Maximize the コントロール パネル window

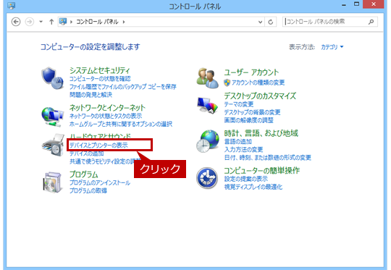click(x=356, y=4)
